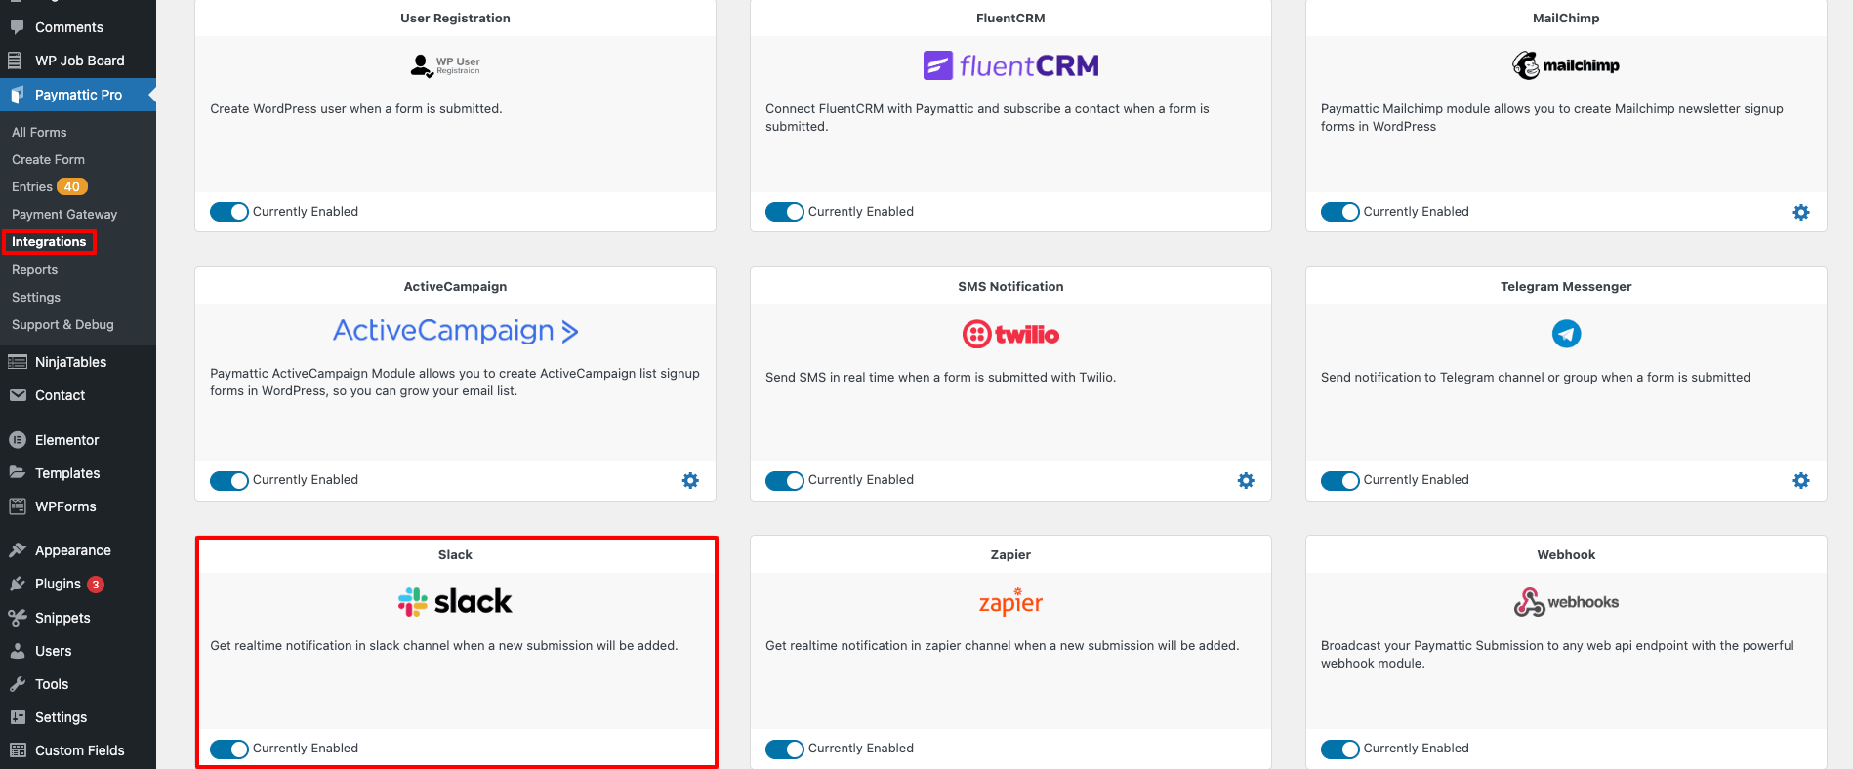Click the Telegram Messenger card title

pyautogui.click(x=1566, y=286)
